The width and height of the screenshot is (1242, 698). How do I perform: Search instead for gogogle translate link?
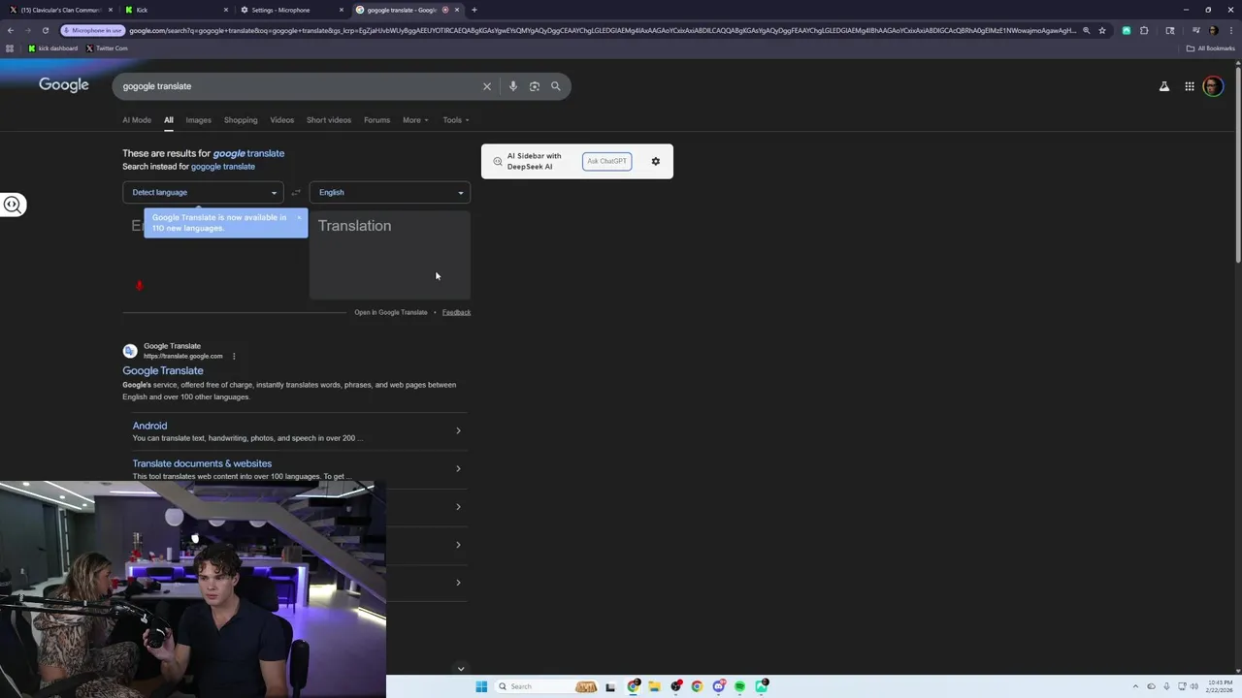[223, 167]
